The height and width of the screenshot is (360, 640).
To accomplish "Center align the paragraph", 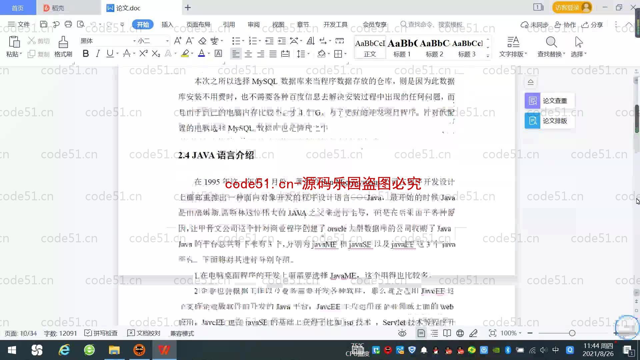I will [248, 54].
